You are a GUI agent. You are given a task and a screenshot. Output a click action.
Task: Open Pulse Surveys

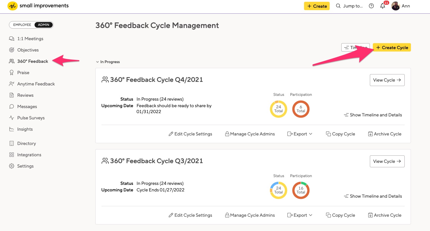tap(30, 118)
